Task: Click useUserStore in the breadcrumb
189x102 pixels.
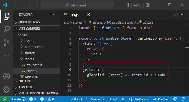Action: (x=120, y=22)
